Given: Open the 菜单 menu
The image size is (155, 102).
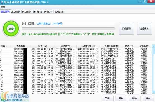Looking at the screenshot, I should click(3, 7).
